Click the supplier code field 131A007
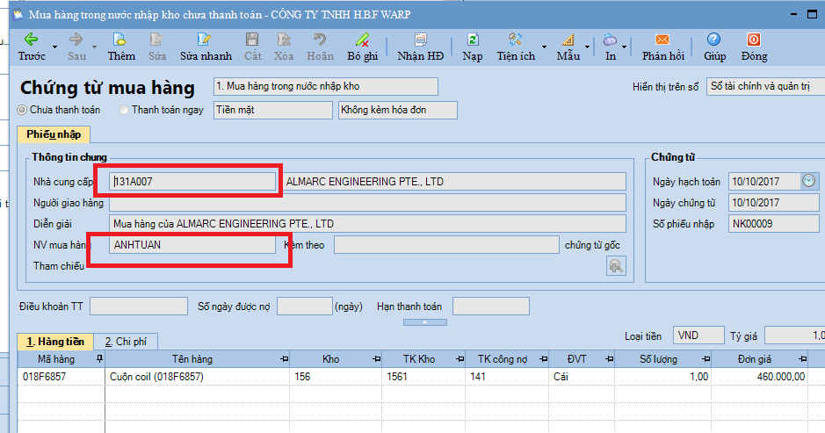The image size is (825, 433). pyautogui.click(x=192, y=182)
